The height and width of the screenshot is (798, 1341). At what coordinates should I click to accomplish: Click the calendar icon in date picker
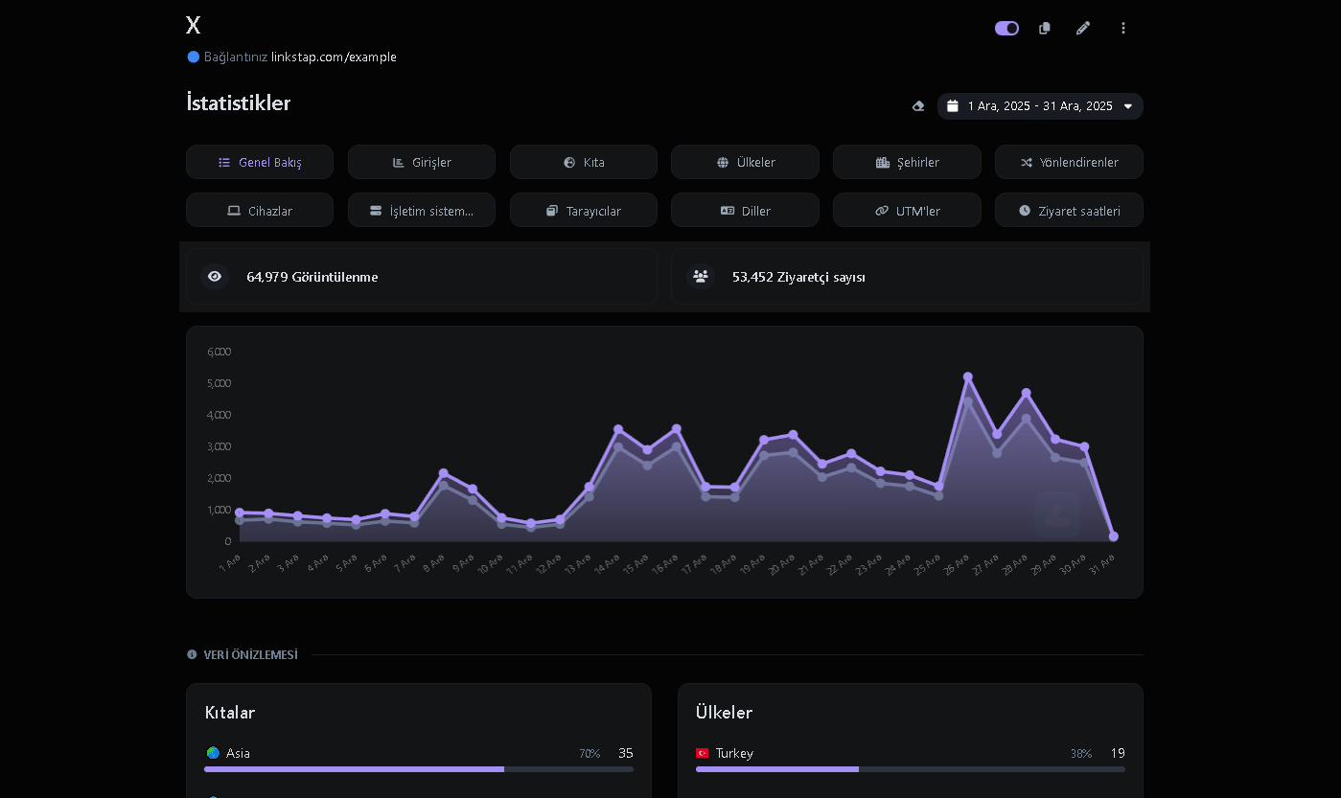point(953,106)
